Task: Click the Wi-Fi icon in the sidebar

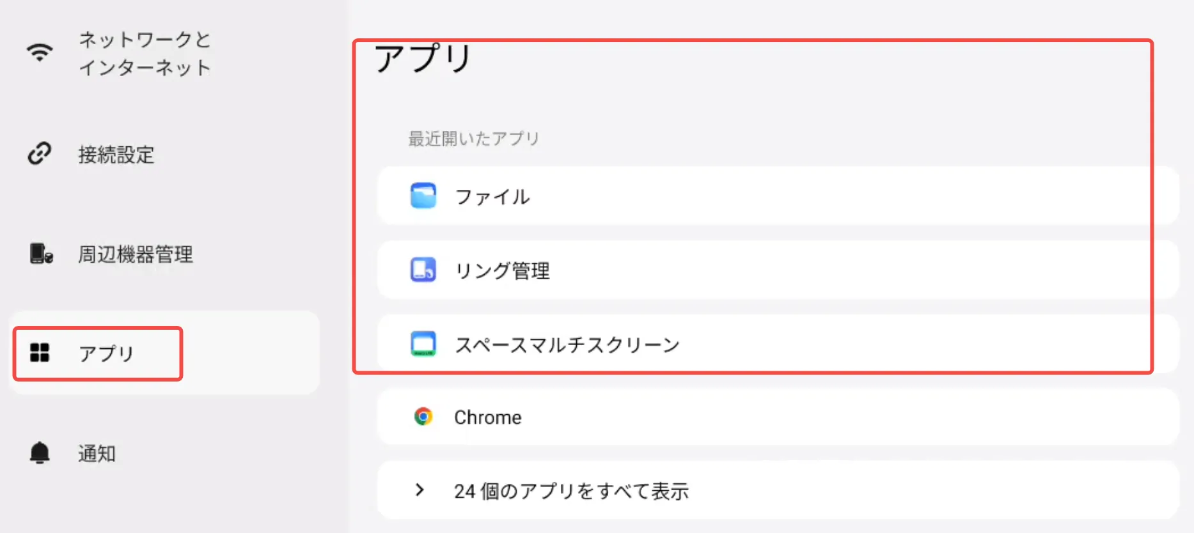Action: coord(40,52)
